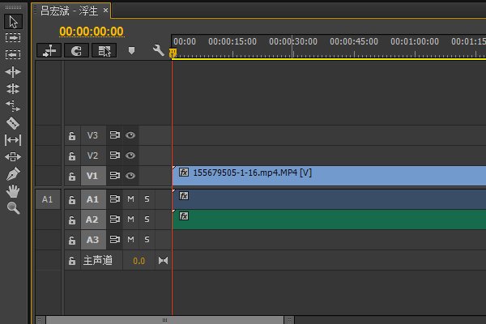Target audio track A3 header
Screen dimensions: 486x324
click(x=92, y=240)
